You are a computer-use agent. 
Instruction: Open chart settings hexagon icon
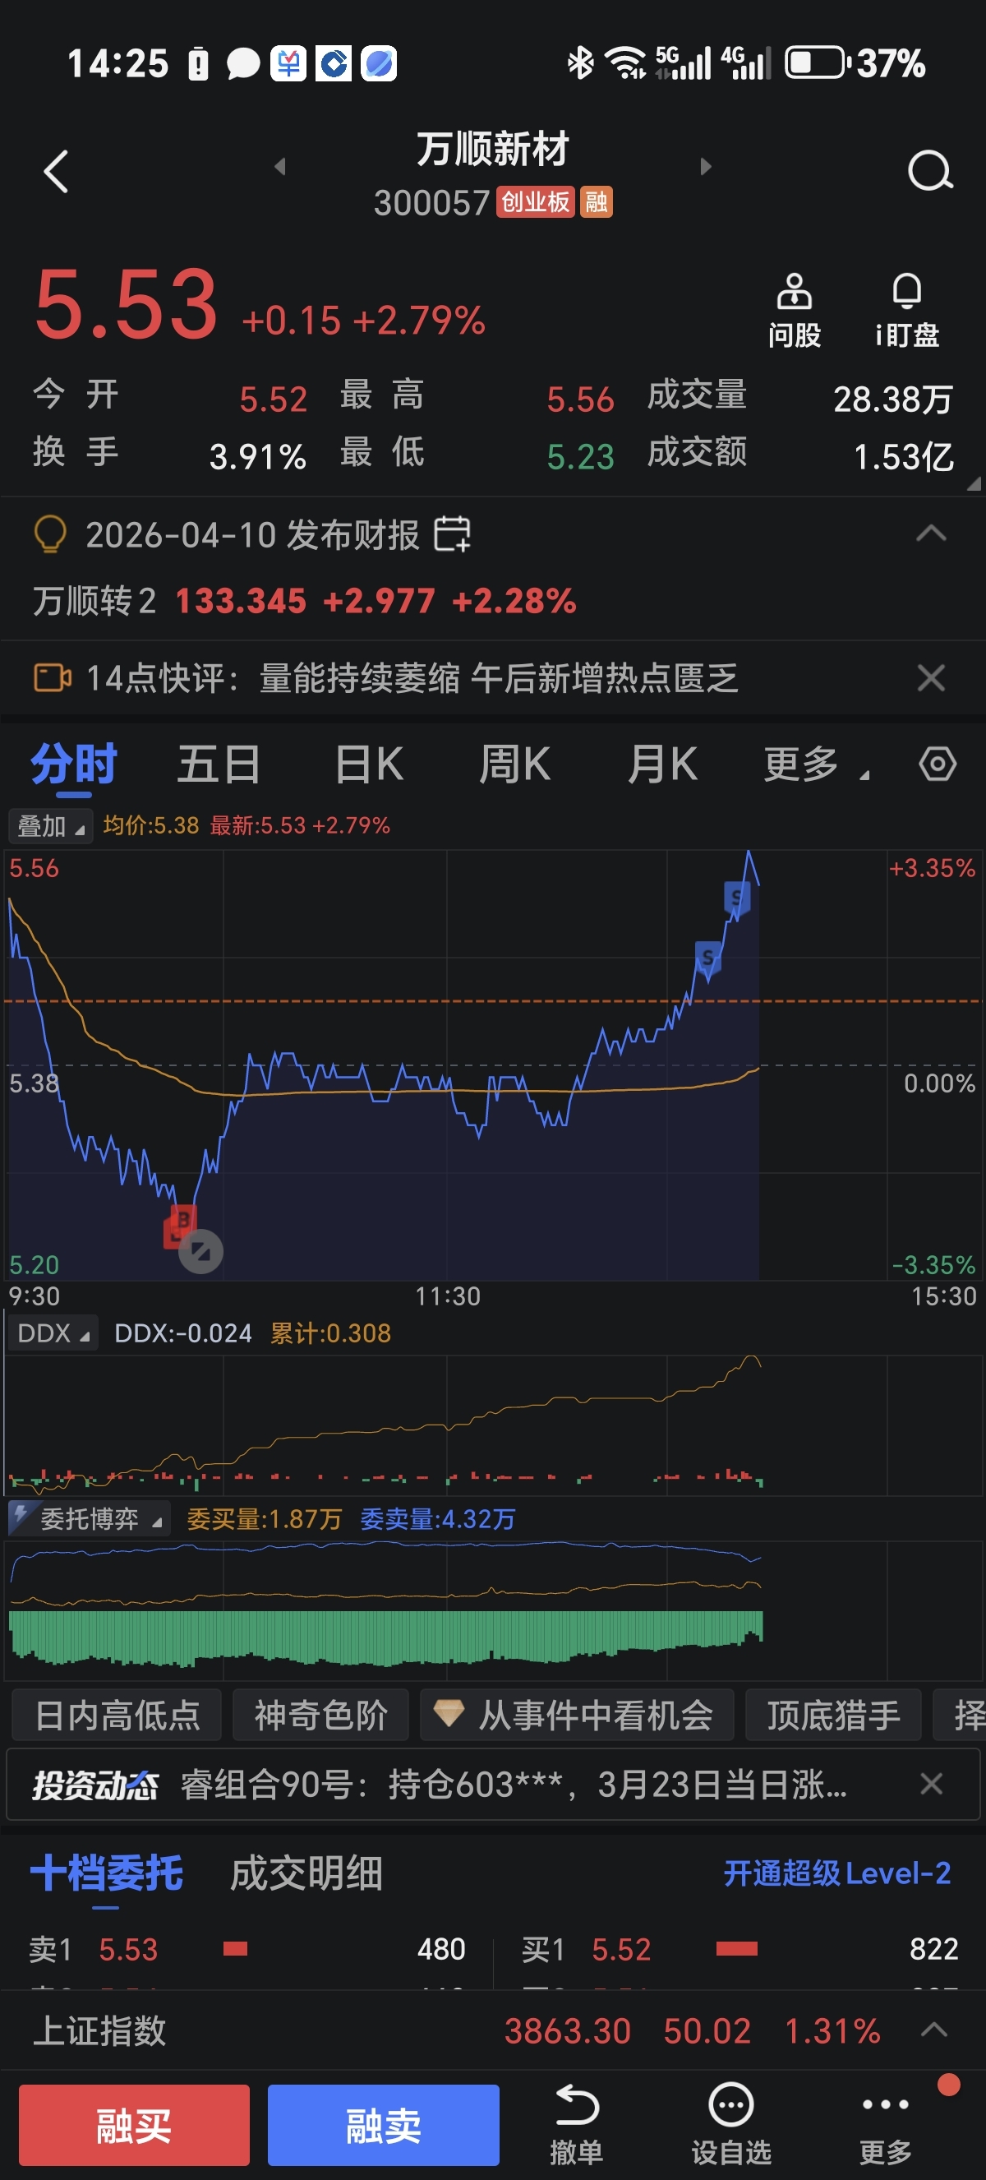(937, 764)
